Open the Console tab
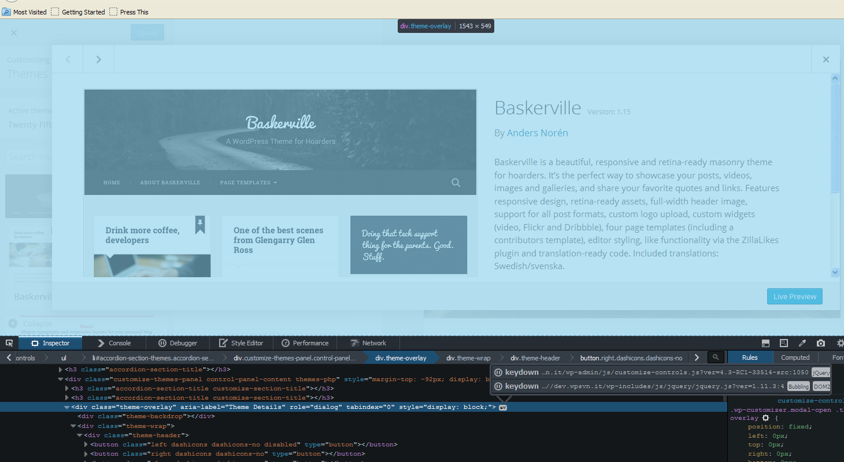This screenshot has height=462, width=844. [114, 343]
